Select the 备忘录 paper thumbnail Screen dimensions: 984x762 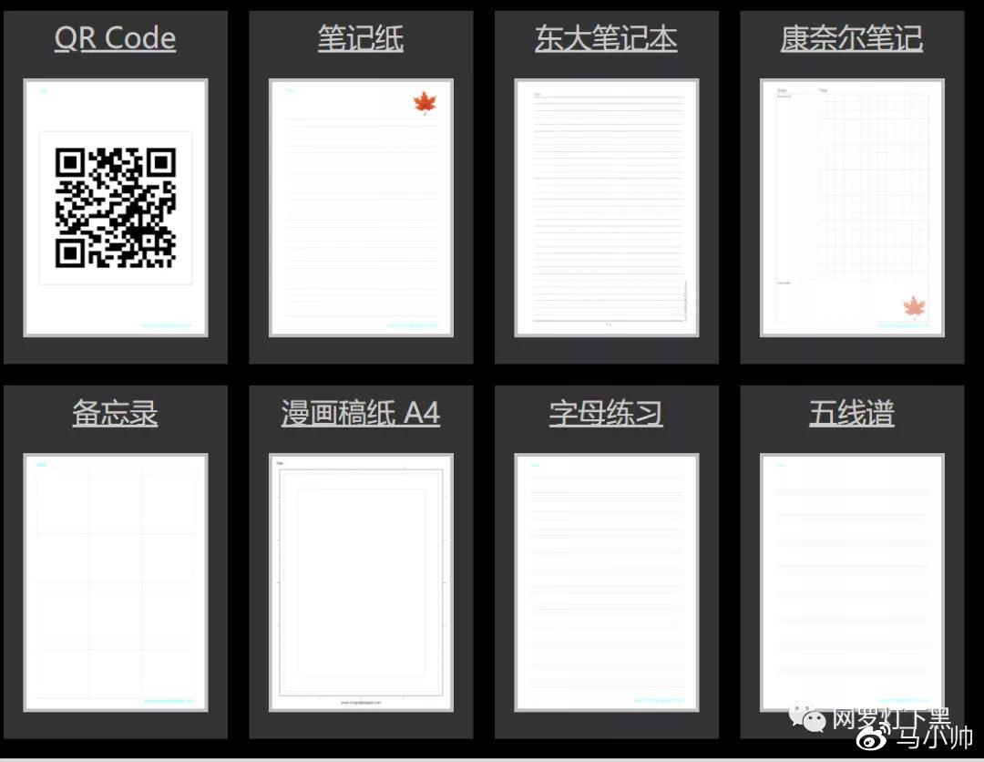click(116, 582)
